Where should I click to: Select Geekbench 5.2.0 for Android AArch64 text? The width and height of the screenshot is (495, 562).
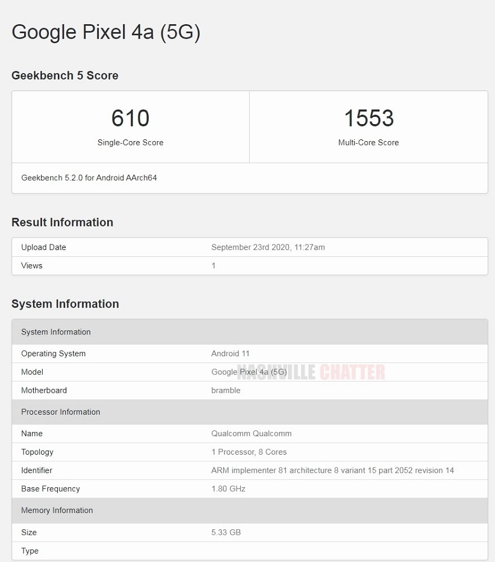[89, 178]
